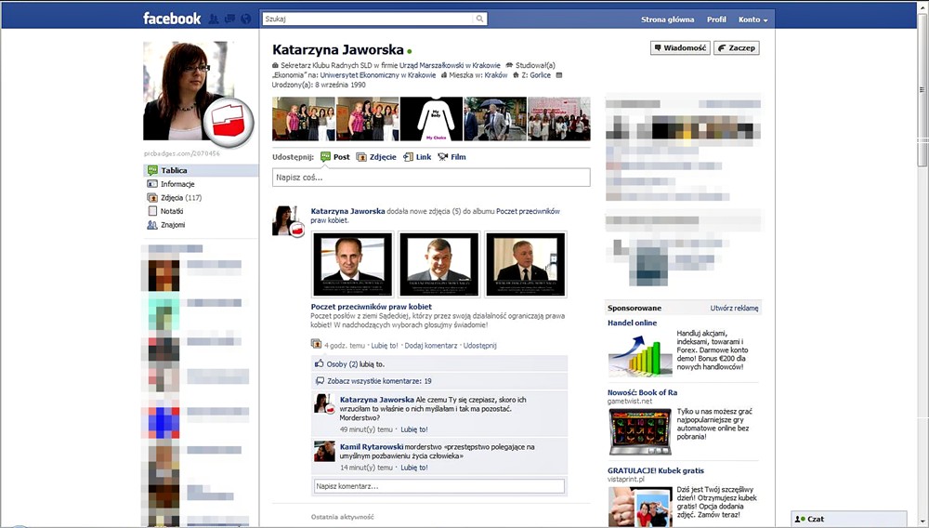Like Kamil Rytarowski's comment
929x528 pixels.
coord(414,468)
